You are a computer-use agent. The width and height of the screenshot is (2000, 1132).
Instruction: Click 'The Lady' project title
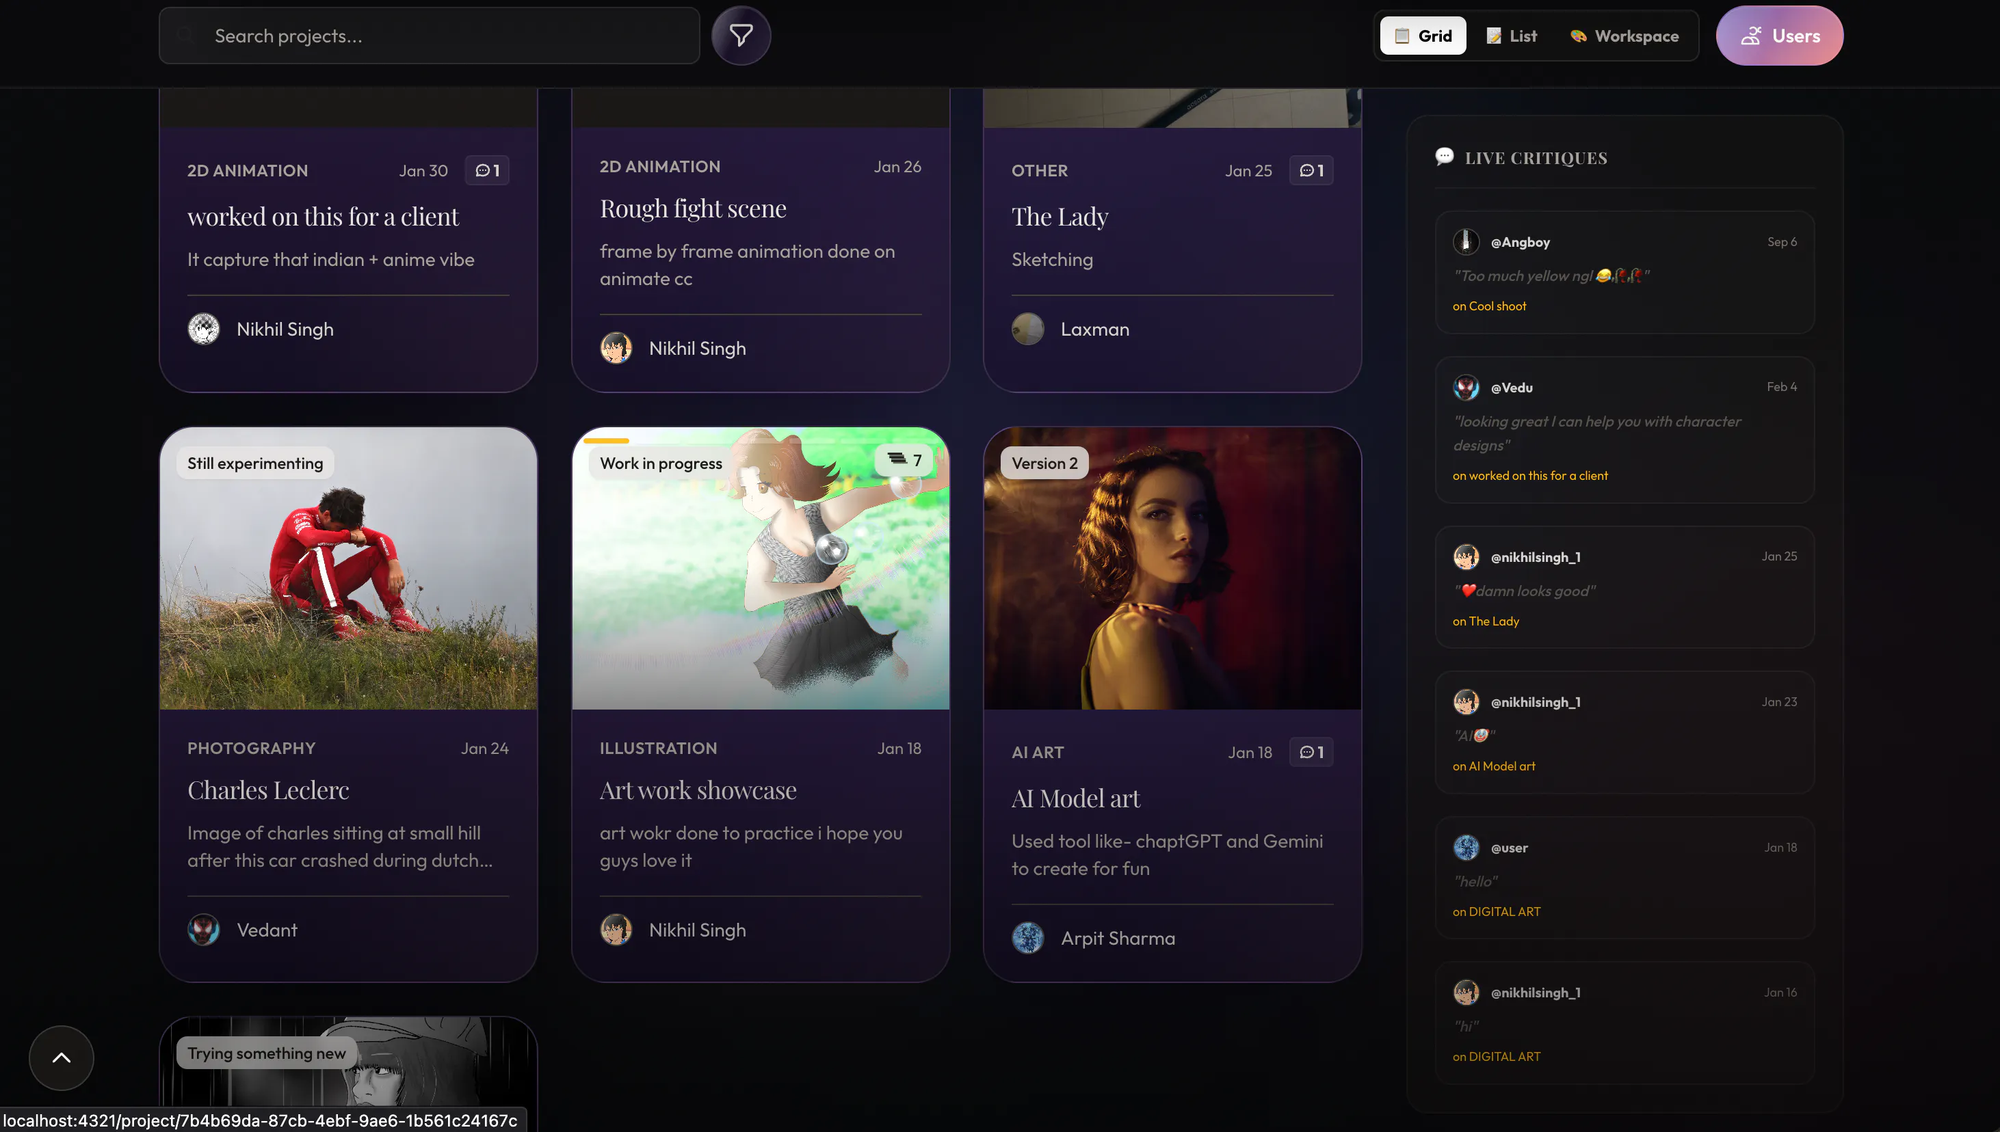pos(1060,216)
